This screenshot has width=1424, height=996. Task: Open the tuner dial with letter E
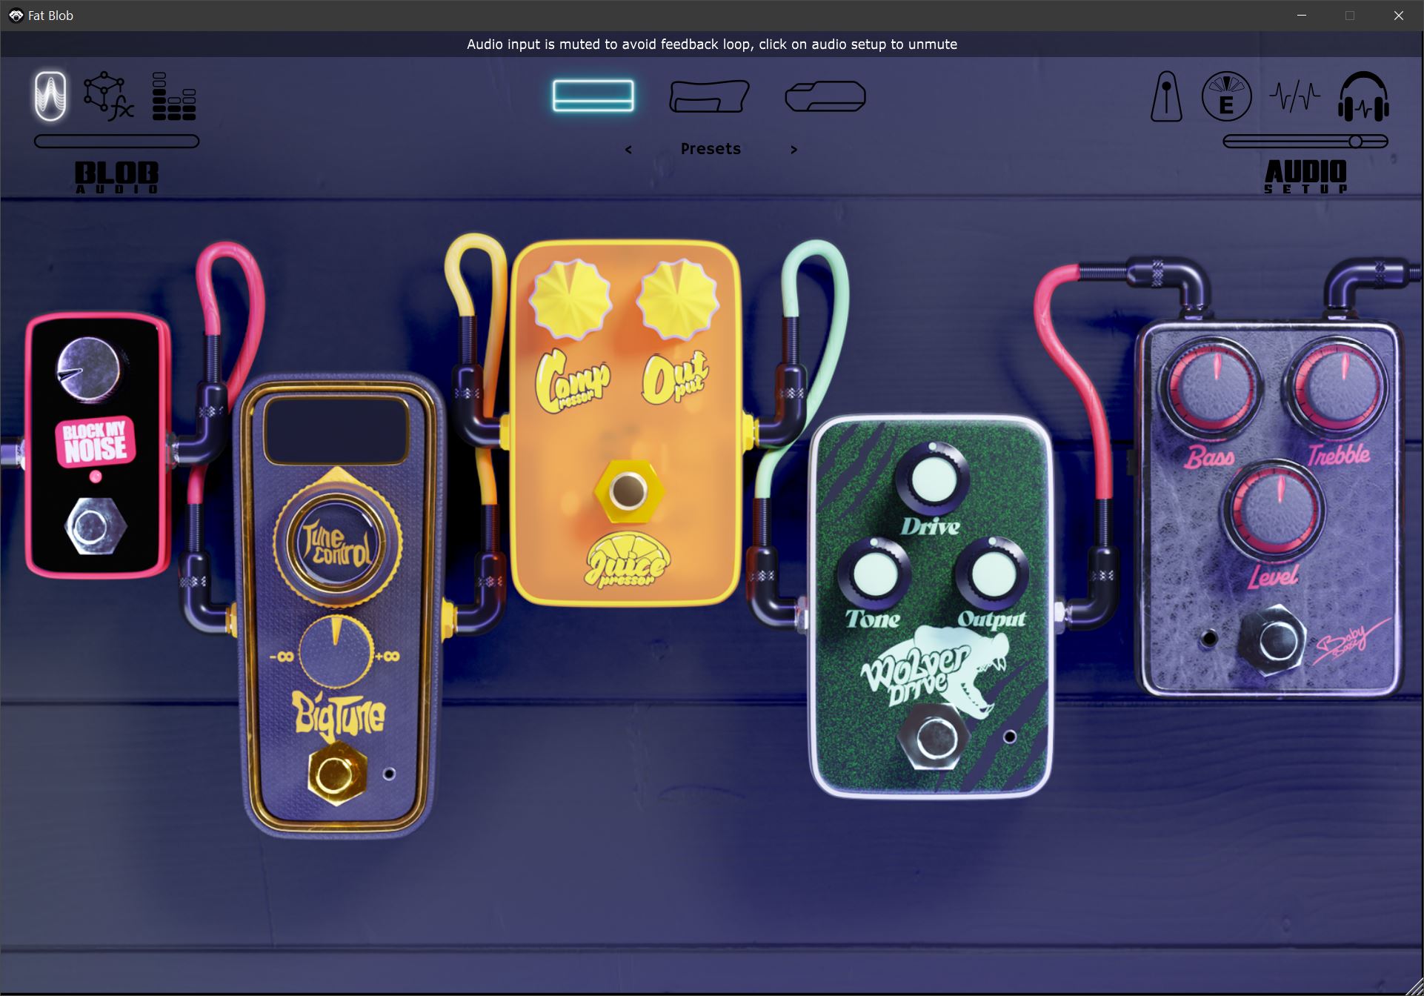pyautogui.click(x=1226, y=96)
